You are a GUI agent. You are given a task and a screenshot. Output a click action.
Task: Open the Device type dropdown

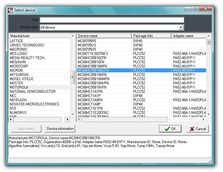coord(181,27)
